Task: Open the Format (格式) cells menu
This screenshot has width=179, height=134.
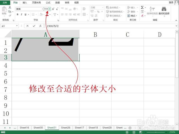Action: (x=132, y=16)
